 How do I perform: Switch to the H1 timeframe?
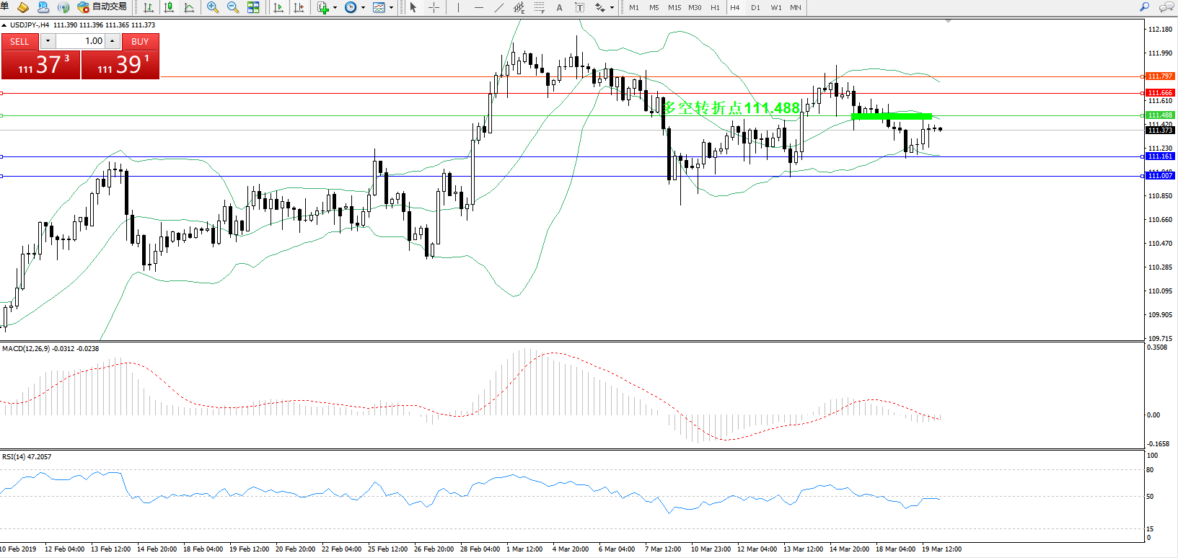click(x=715, y=7)
